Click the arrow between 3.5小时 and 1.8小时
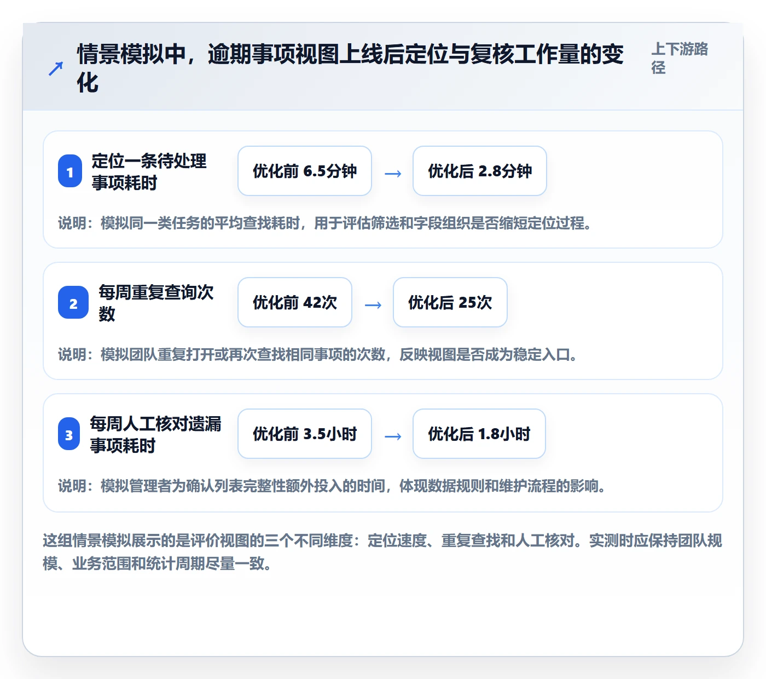 [x=393, y=436]
